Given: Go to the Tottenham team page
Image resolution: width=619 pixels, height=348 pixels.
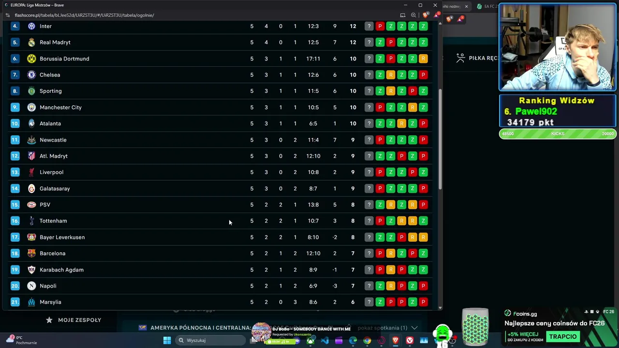Looking at the screenshot, I should tap(53, 221).
